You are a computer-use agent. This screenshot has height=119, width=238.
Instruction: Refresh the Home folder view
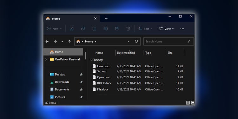[x=136, y=41]
